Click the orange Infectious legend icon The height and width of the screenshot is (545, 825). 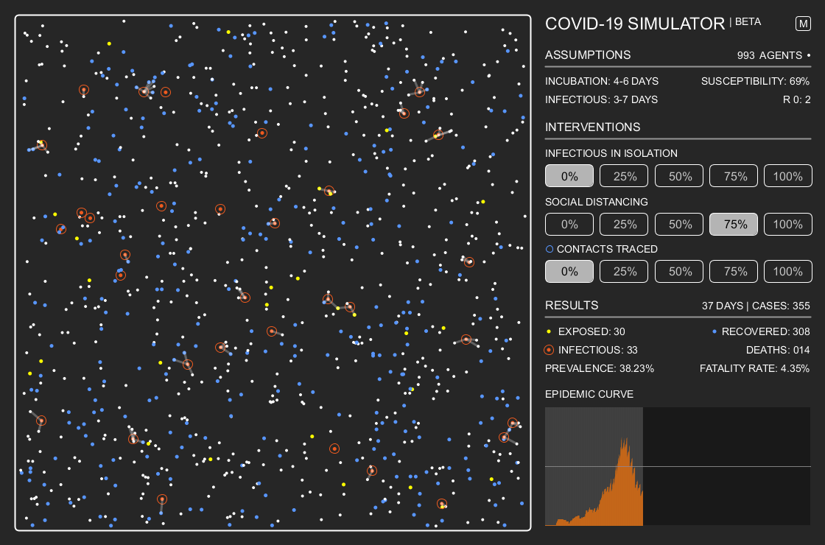tap(548, 350)
